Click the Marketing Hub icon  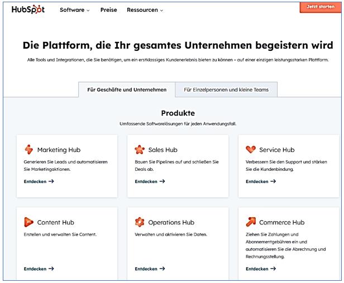coord(29,150)
